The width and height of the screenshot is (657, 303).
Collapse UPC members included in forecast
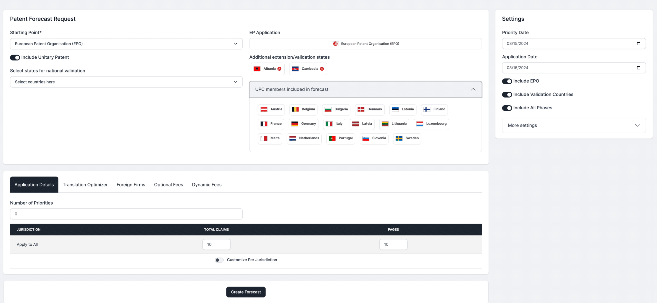[365, 89]
